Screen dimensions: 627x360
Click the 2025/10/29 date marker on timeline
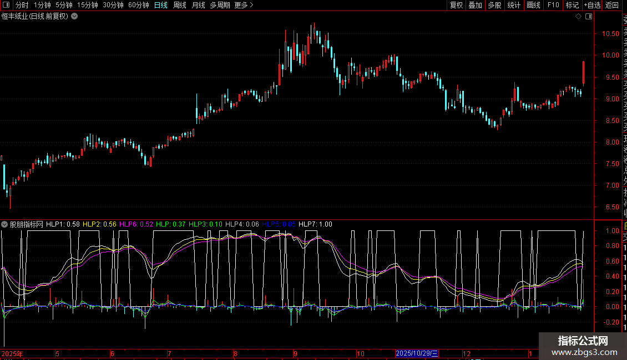[417, 353]
